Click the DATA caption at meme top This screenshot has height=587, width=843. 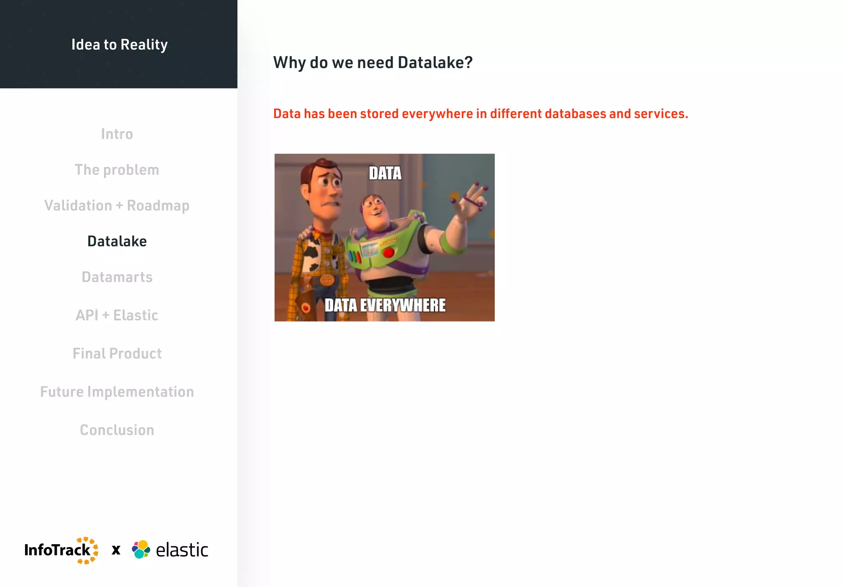385,173
